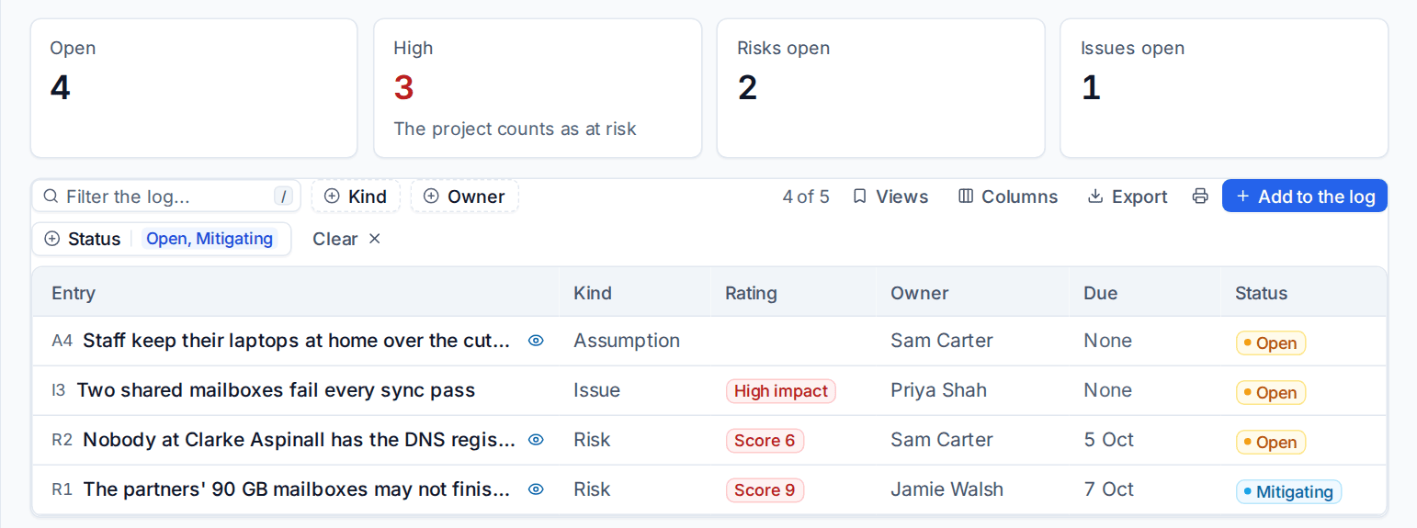Open entry 'Staff keep their laptops at home'
Screen dimensions: 1417x528
click(297, 341)
